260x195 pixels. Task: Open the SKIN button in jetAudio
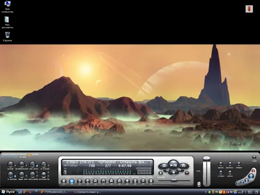pos(221,164)
